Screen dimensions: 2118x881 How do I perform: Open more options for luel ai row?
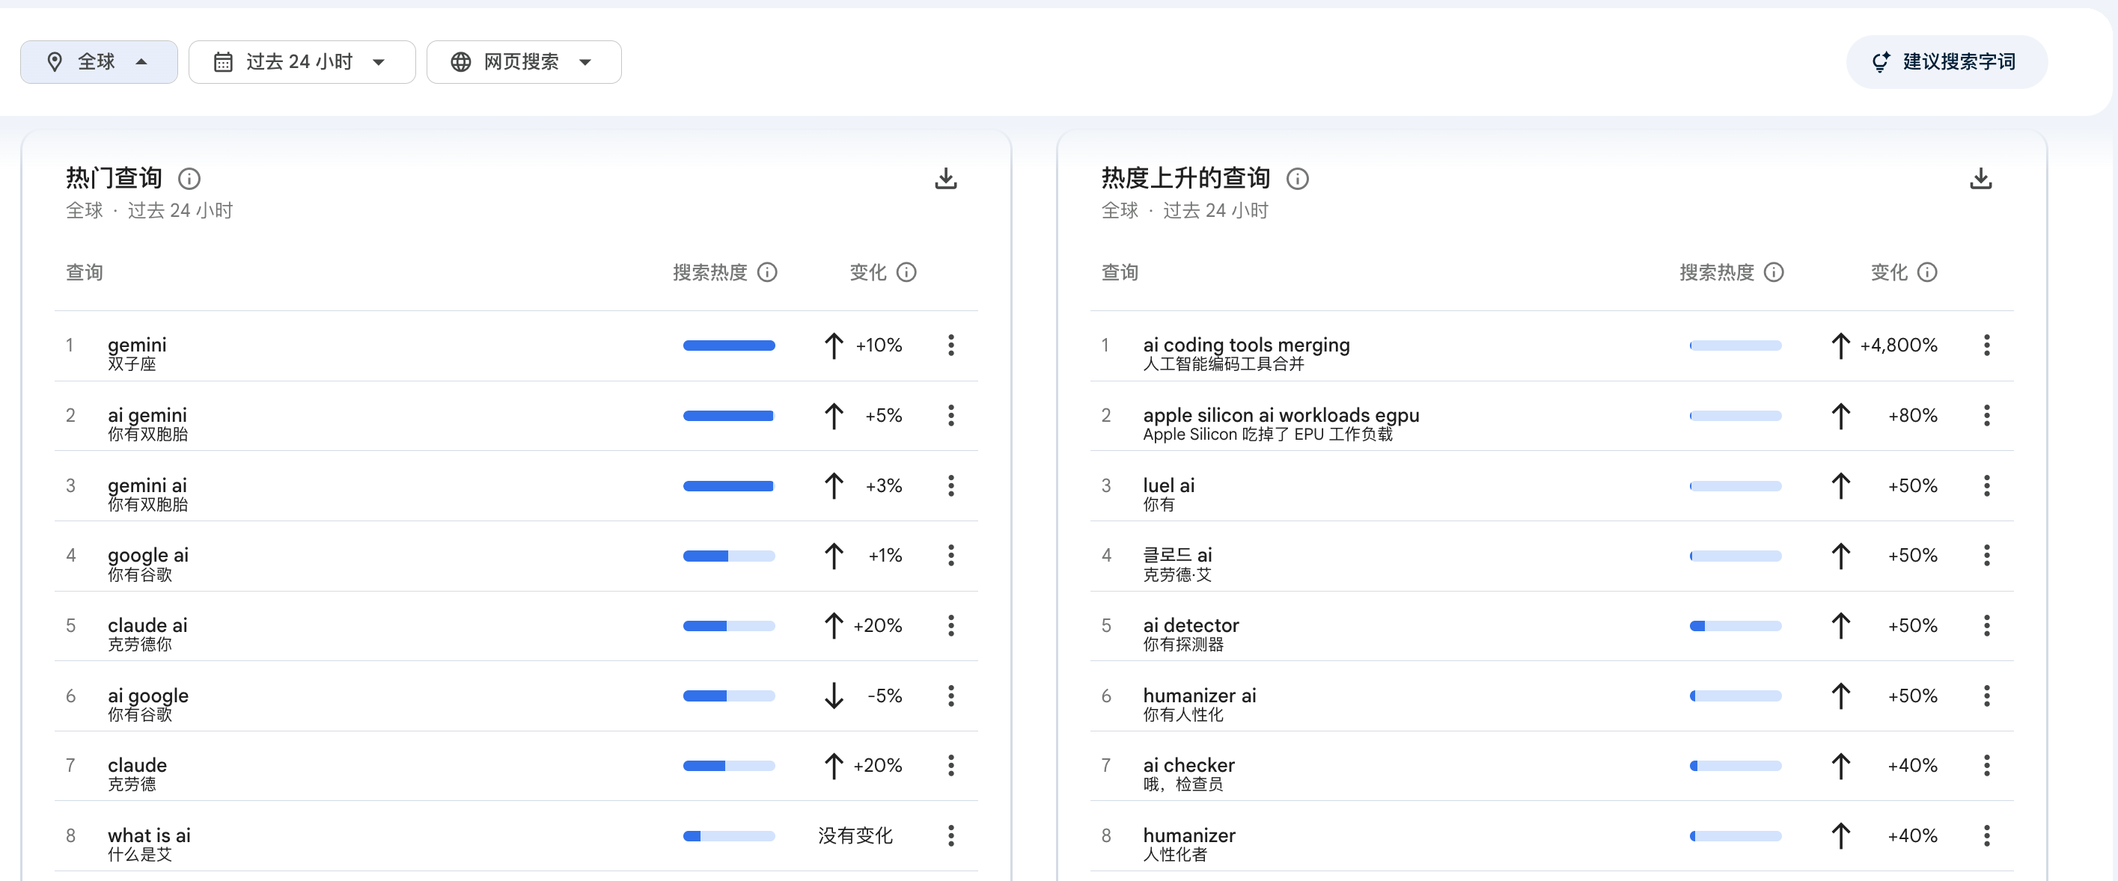coord(1986,485)
